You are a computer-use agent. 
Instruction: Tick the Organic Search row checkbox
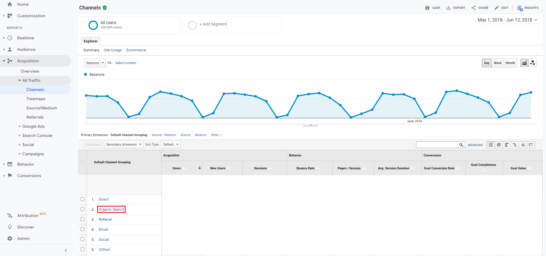click(83, 209)
